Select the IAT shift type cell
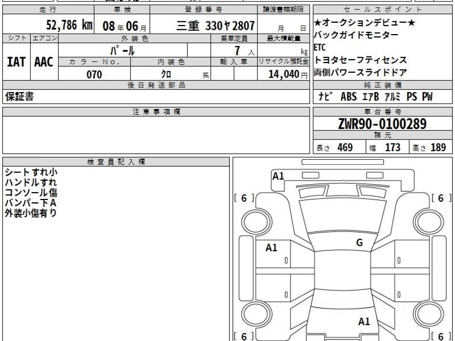455x341 pixels. (x=16, y=62)
